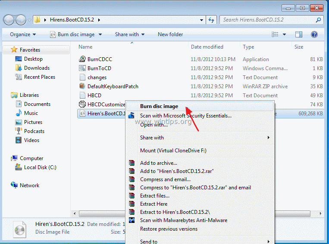
Task: Click the Podcasts microphone icon
Action: click(19, 131)
